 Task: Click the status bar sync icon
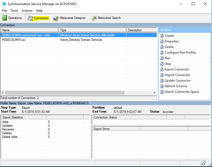click(x=203, y=163)
